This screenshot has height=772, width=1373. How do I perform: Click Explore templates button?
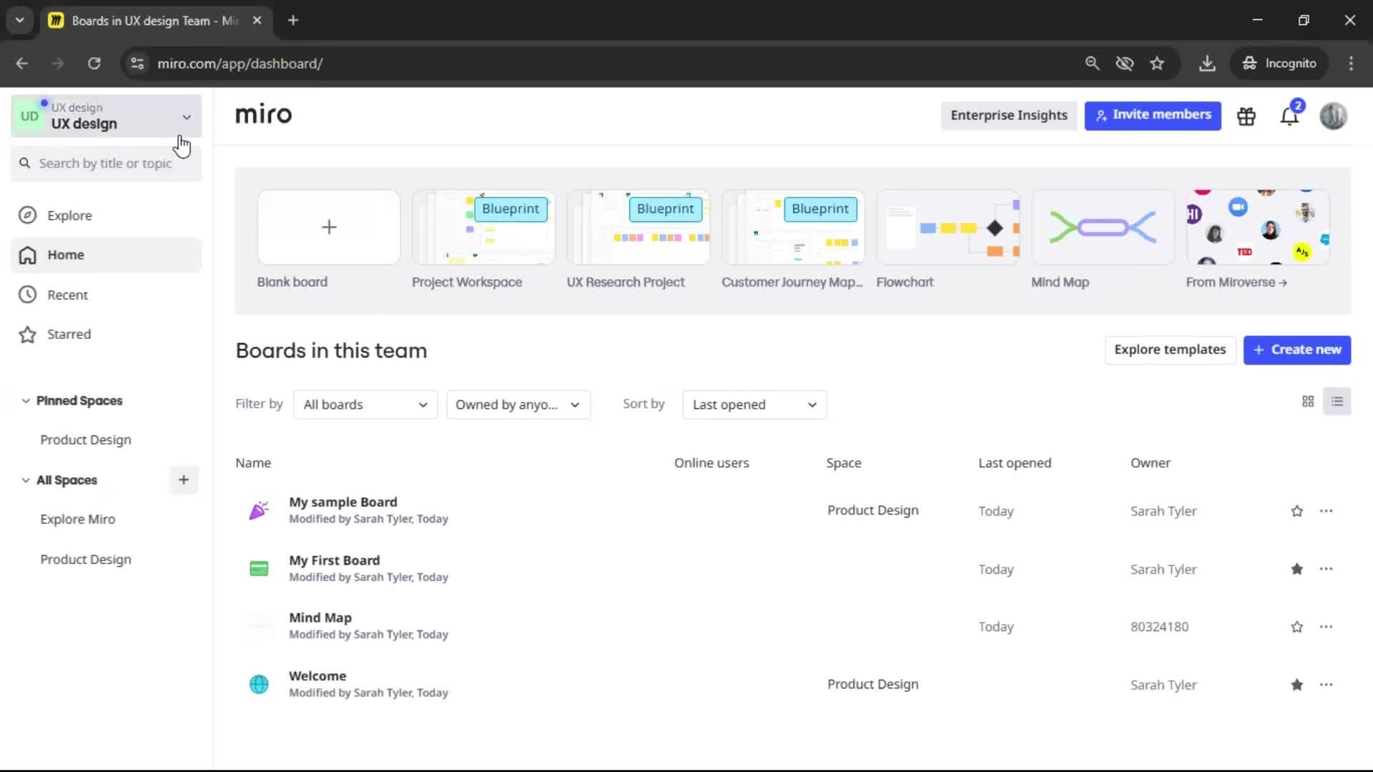point(1170,350)
